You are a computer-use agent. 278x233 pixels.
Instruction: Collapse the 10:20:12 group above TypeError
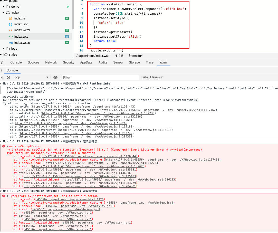click(1, 191)
